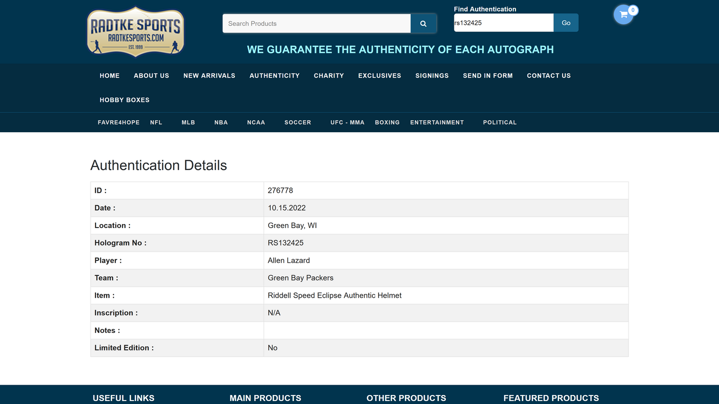Select Limited Edition value No

[x=273, y=348]
